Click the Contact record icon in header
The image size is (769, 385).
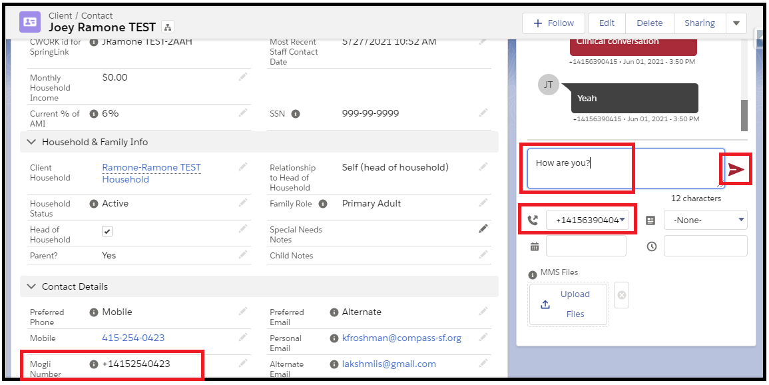click(x=30, y=21)
